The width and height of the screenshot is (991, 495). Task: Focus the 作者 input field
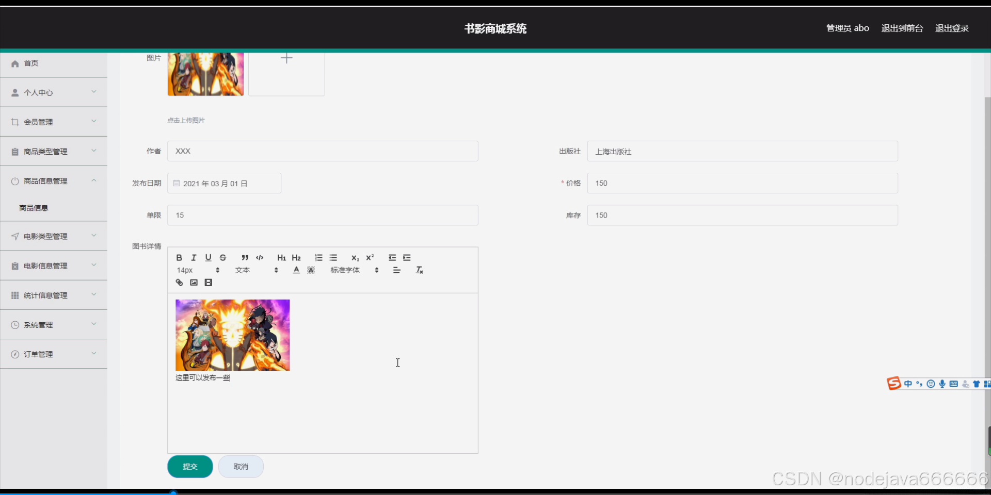(323, 151)
